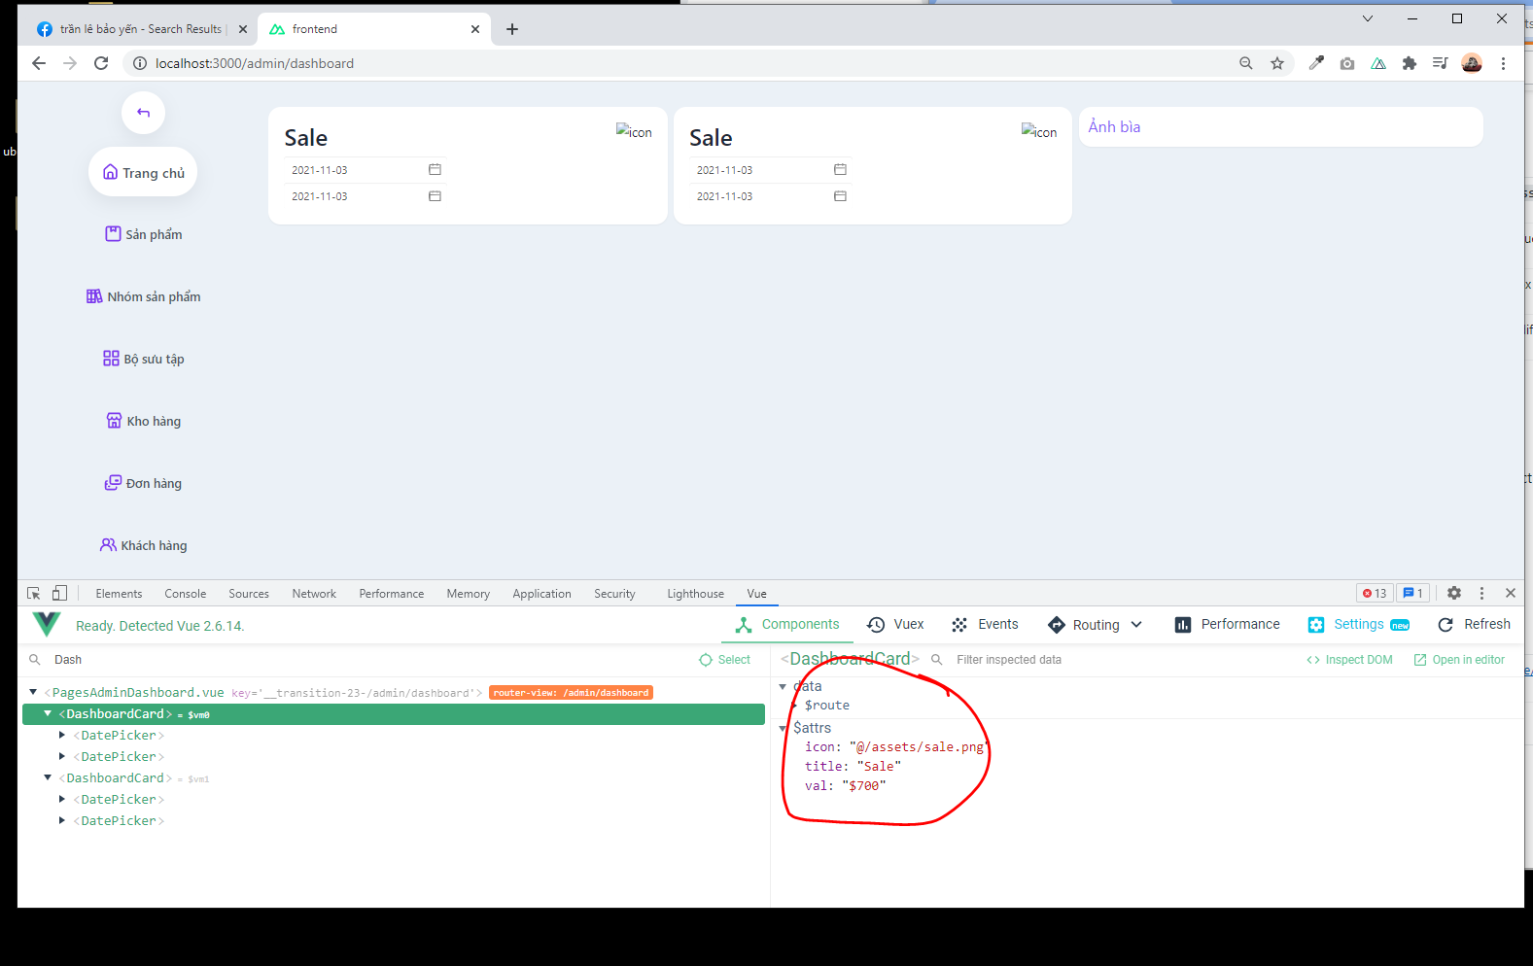Screen dimensions: 1533x966
Task: Close the DevTools panel
Action: click(x=1510, y=593)
